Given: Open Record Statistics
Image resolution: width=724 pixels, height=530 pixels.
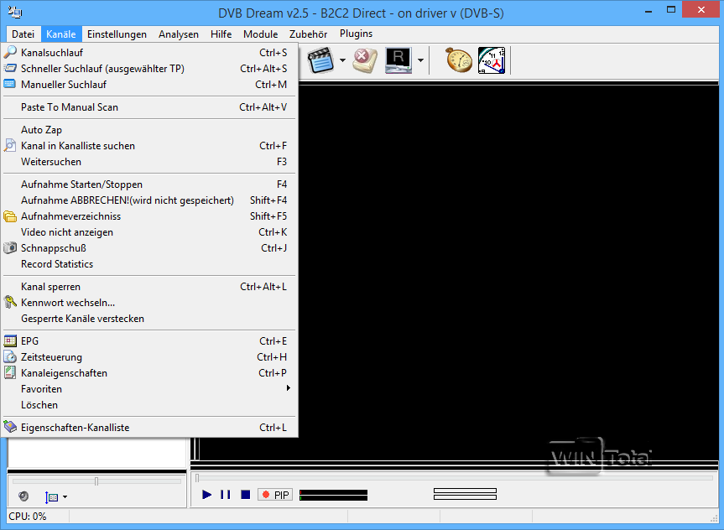Looking at the screenshot, I should click(149, 263).
